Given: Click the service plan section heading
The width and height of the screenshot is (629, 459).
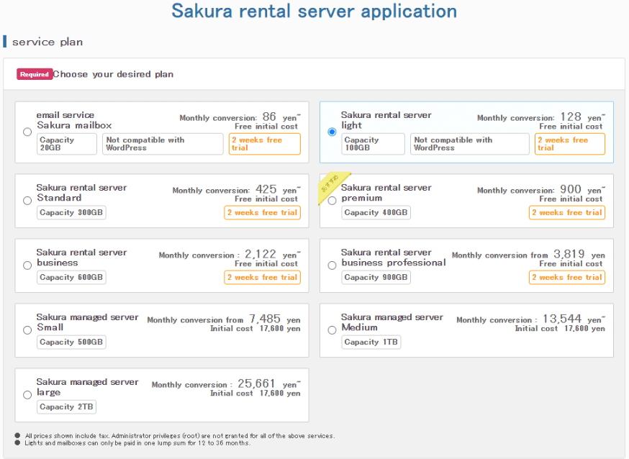Looking at the screenshot, I should pyautogui.click(x=47, y=42).
